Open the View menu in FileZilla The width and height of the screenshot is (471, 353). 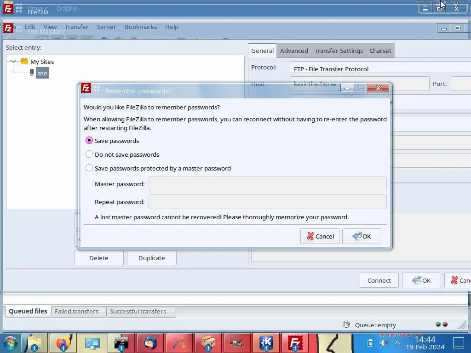pyautogui.click(x=50, y=27)
